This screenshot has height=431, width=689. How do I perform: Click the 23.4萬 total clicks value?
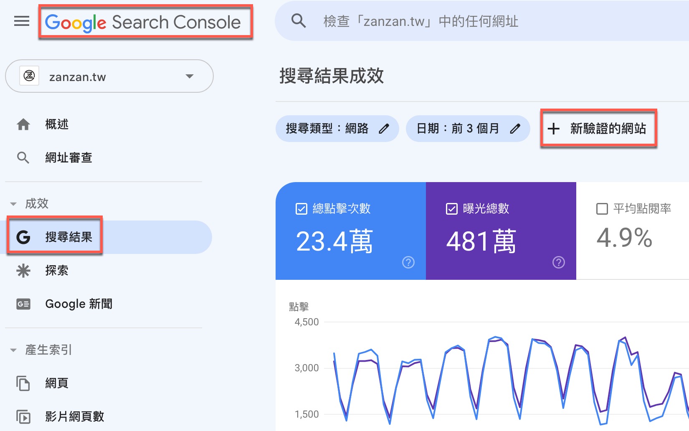pos(334,241)
